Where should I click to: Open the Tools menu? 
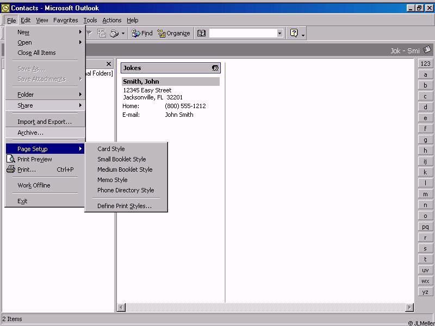point(90,20)
